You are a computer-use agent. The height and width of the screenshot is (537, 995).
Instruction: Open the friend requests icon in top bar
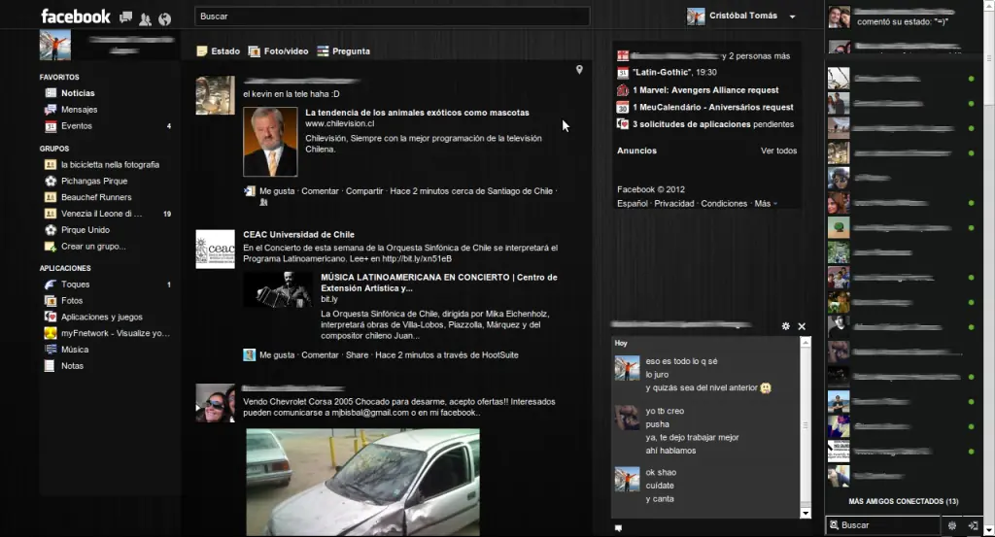coord(145,18)
